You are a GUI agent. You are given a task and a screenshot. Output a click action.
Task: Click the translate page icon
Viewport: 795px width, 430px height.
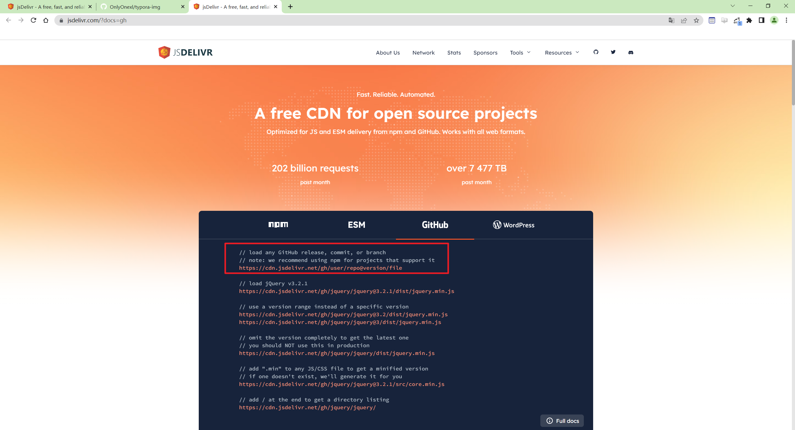coord(671,20)
